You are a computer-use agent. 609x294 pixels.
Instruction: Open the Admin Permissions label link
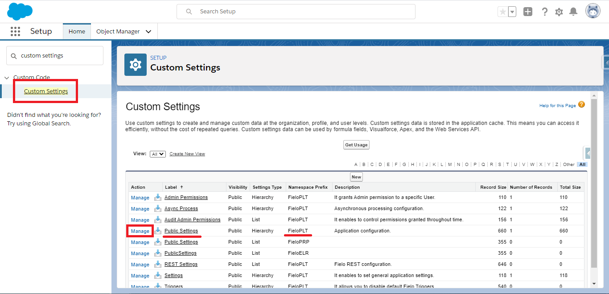click(186, 197)
